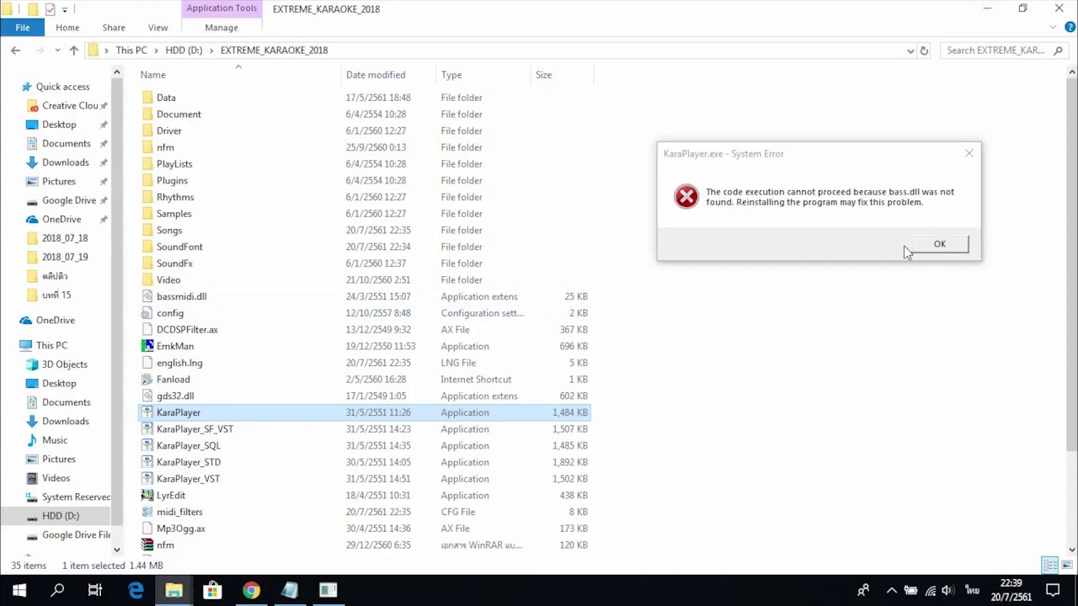Viewport: 1078px width, 606px height.
Task: Launch Google Chrome from taskbar
Action: 251,590
